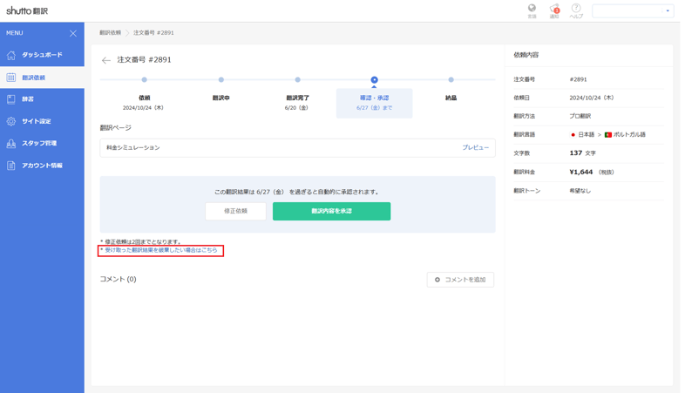Click the 6/27 (金) まで deadline text

[x=375, y=108]
